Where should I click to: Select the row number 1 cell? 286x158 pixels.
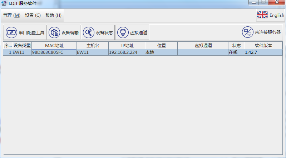[8, 52]
